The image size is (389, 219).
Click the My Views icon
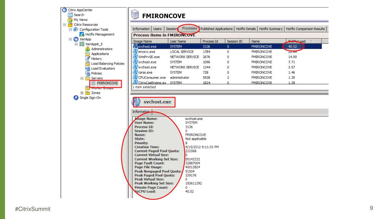pos(70,20)
